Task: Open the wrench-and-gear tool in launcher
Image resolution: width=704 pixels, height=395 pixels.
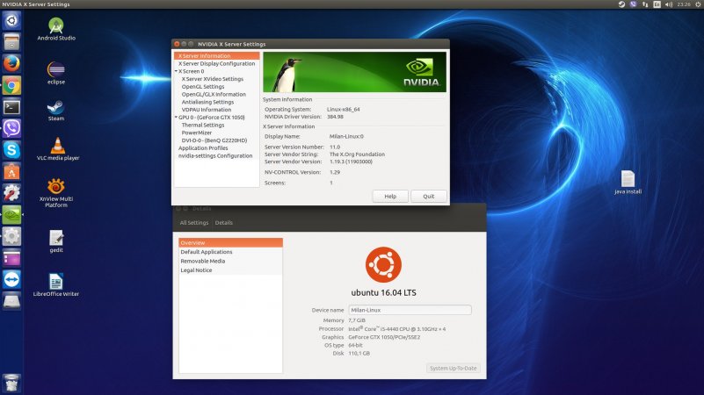Action: [x=11, y=193]
